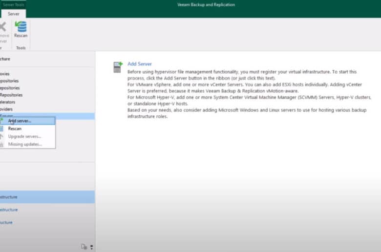Viewport: 381px width, 252px height.
Task: Click the infrastructure pane header text
Action: [x=5, y=59]
